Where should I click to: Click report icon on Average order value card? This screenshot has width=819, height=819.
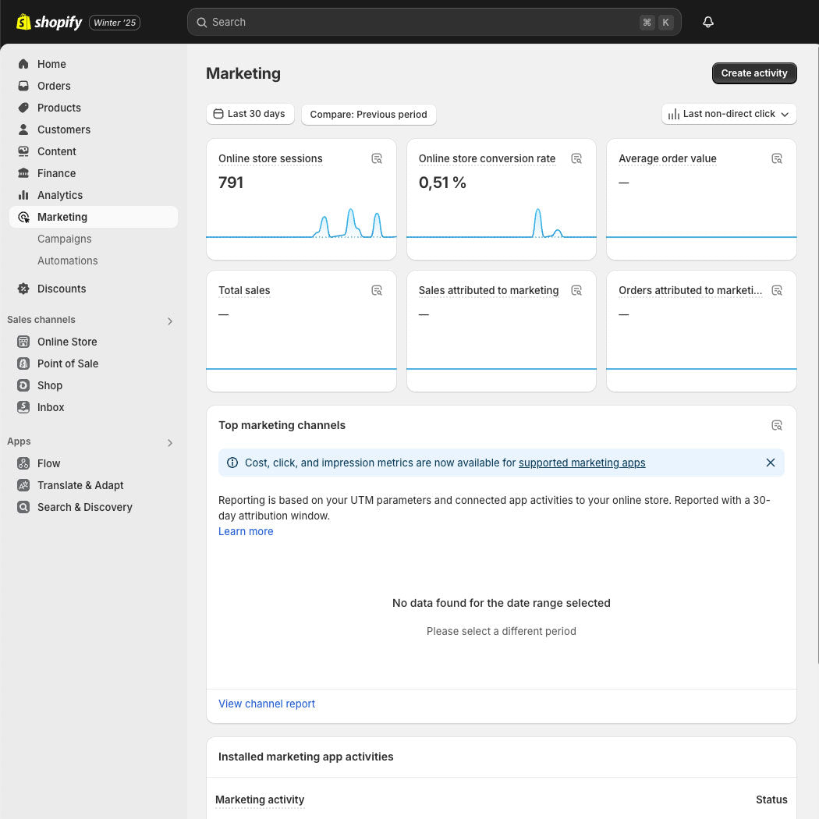coord(777,158)
